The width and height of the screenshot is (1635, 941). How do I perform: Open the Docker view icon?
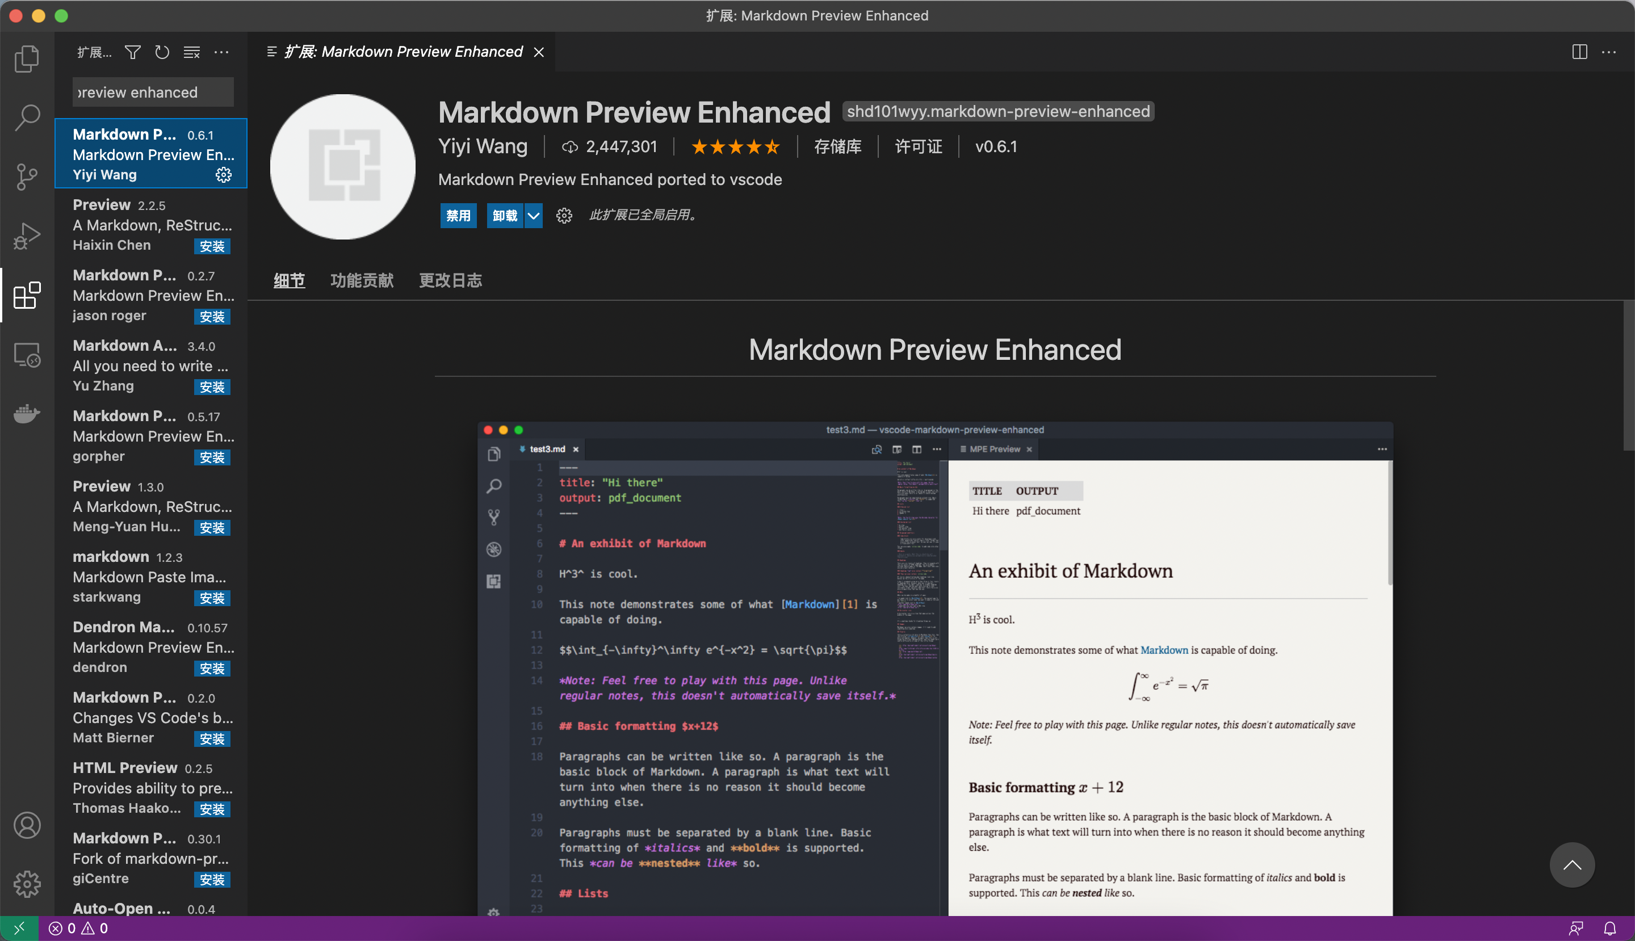27,414
